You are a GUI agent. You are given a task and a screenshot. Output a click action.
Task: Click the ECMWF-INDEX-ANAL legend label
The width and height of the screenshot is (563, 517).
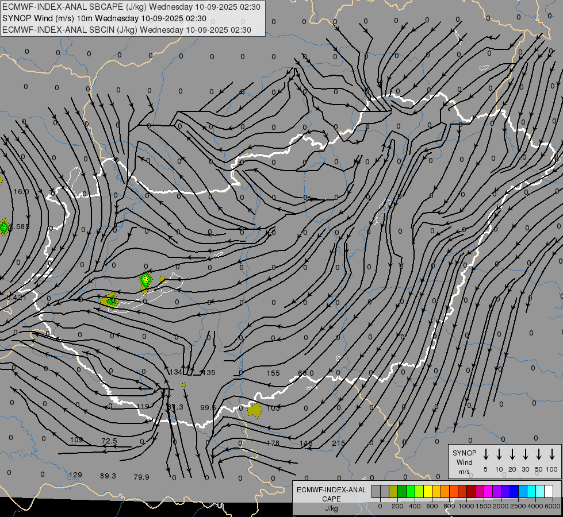[x=331, y=490]
